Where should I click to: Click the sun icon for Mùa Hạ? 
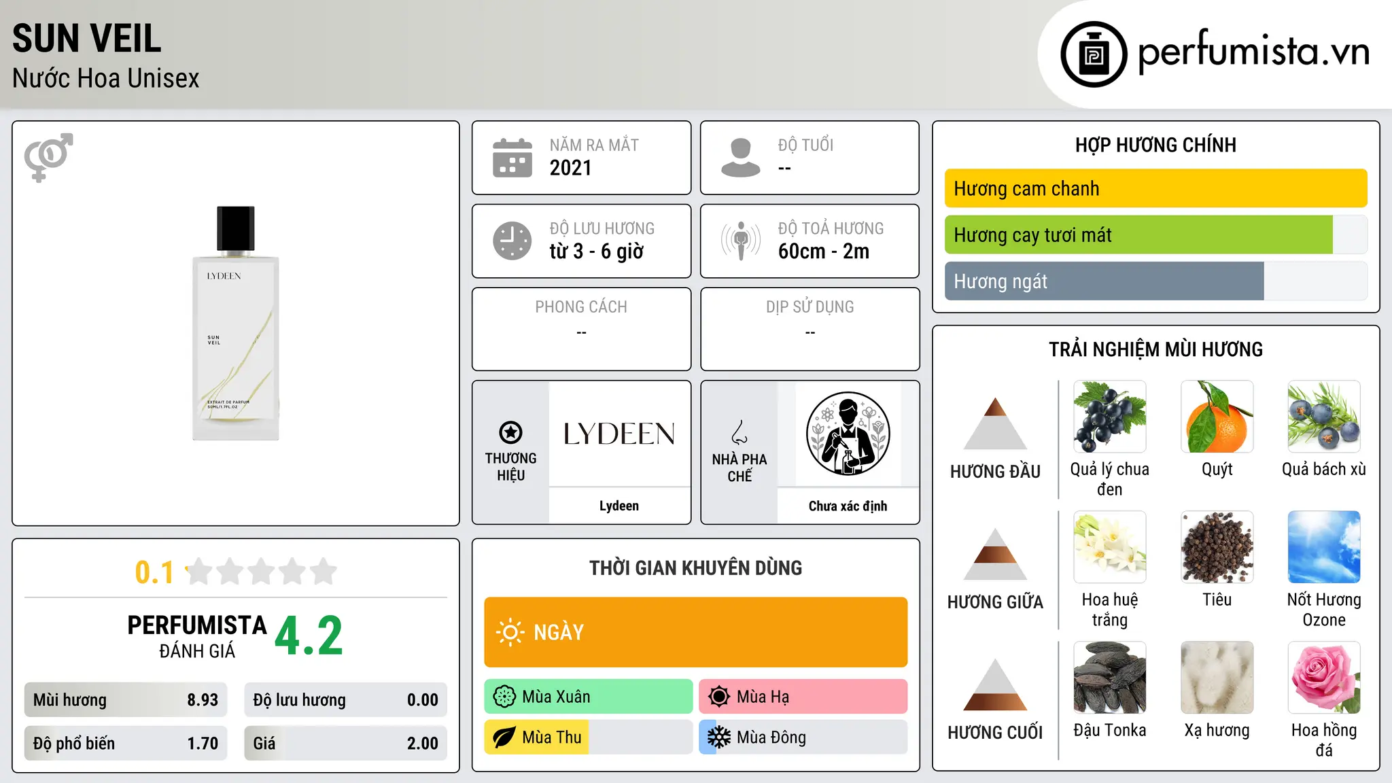718,697
